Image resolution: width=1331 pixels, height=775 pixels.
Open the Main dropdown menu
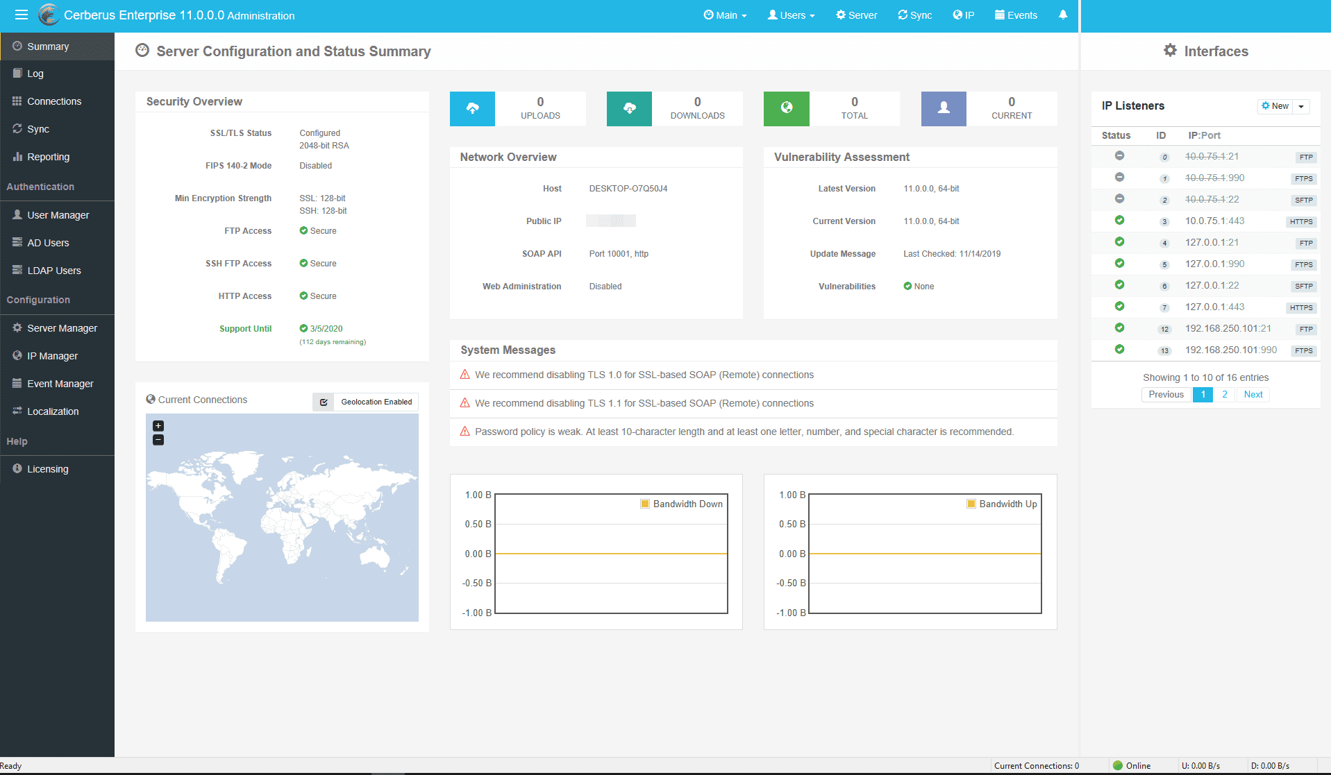tap(725, 15)
